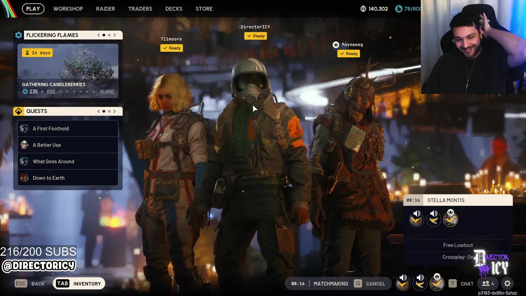Click the crown leader icon beside Mayneeog
The height and width of the screenshot is (296, 526).
click(336, 44)
